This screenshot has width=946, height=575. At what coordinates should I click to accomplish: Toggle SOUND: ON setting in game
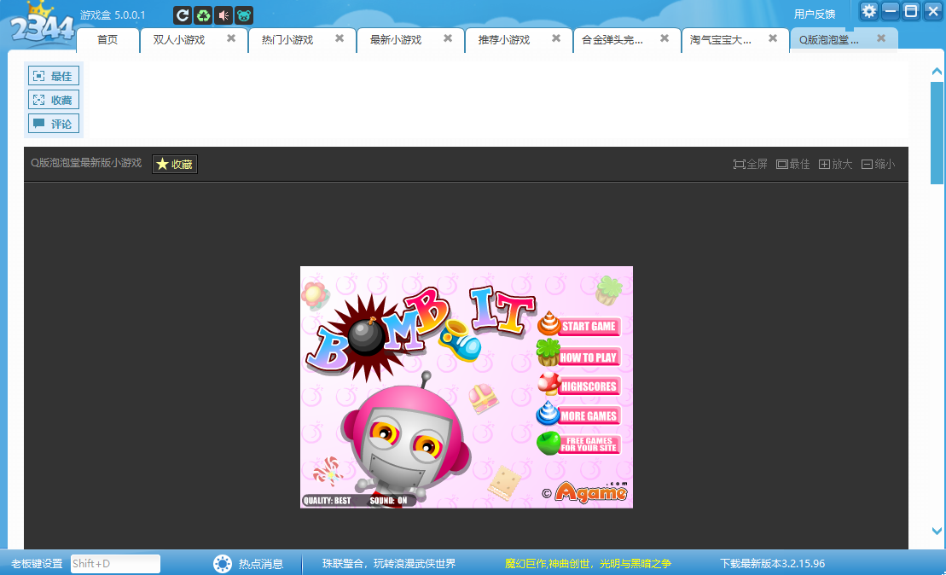pos(388,501)
